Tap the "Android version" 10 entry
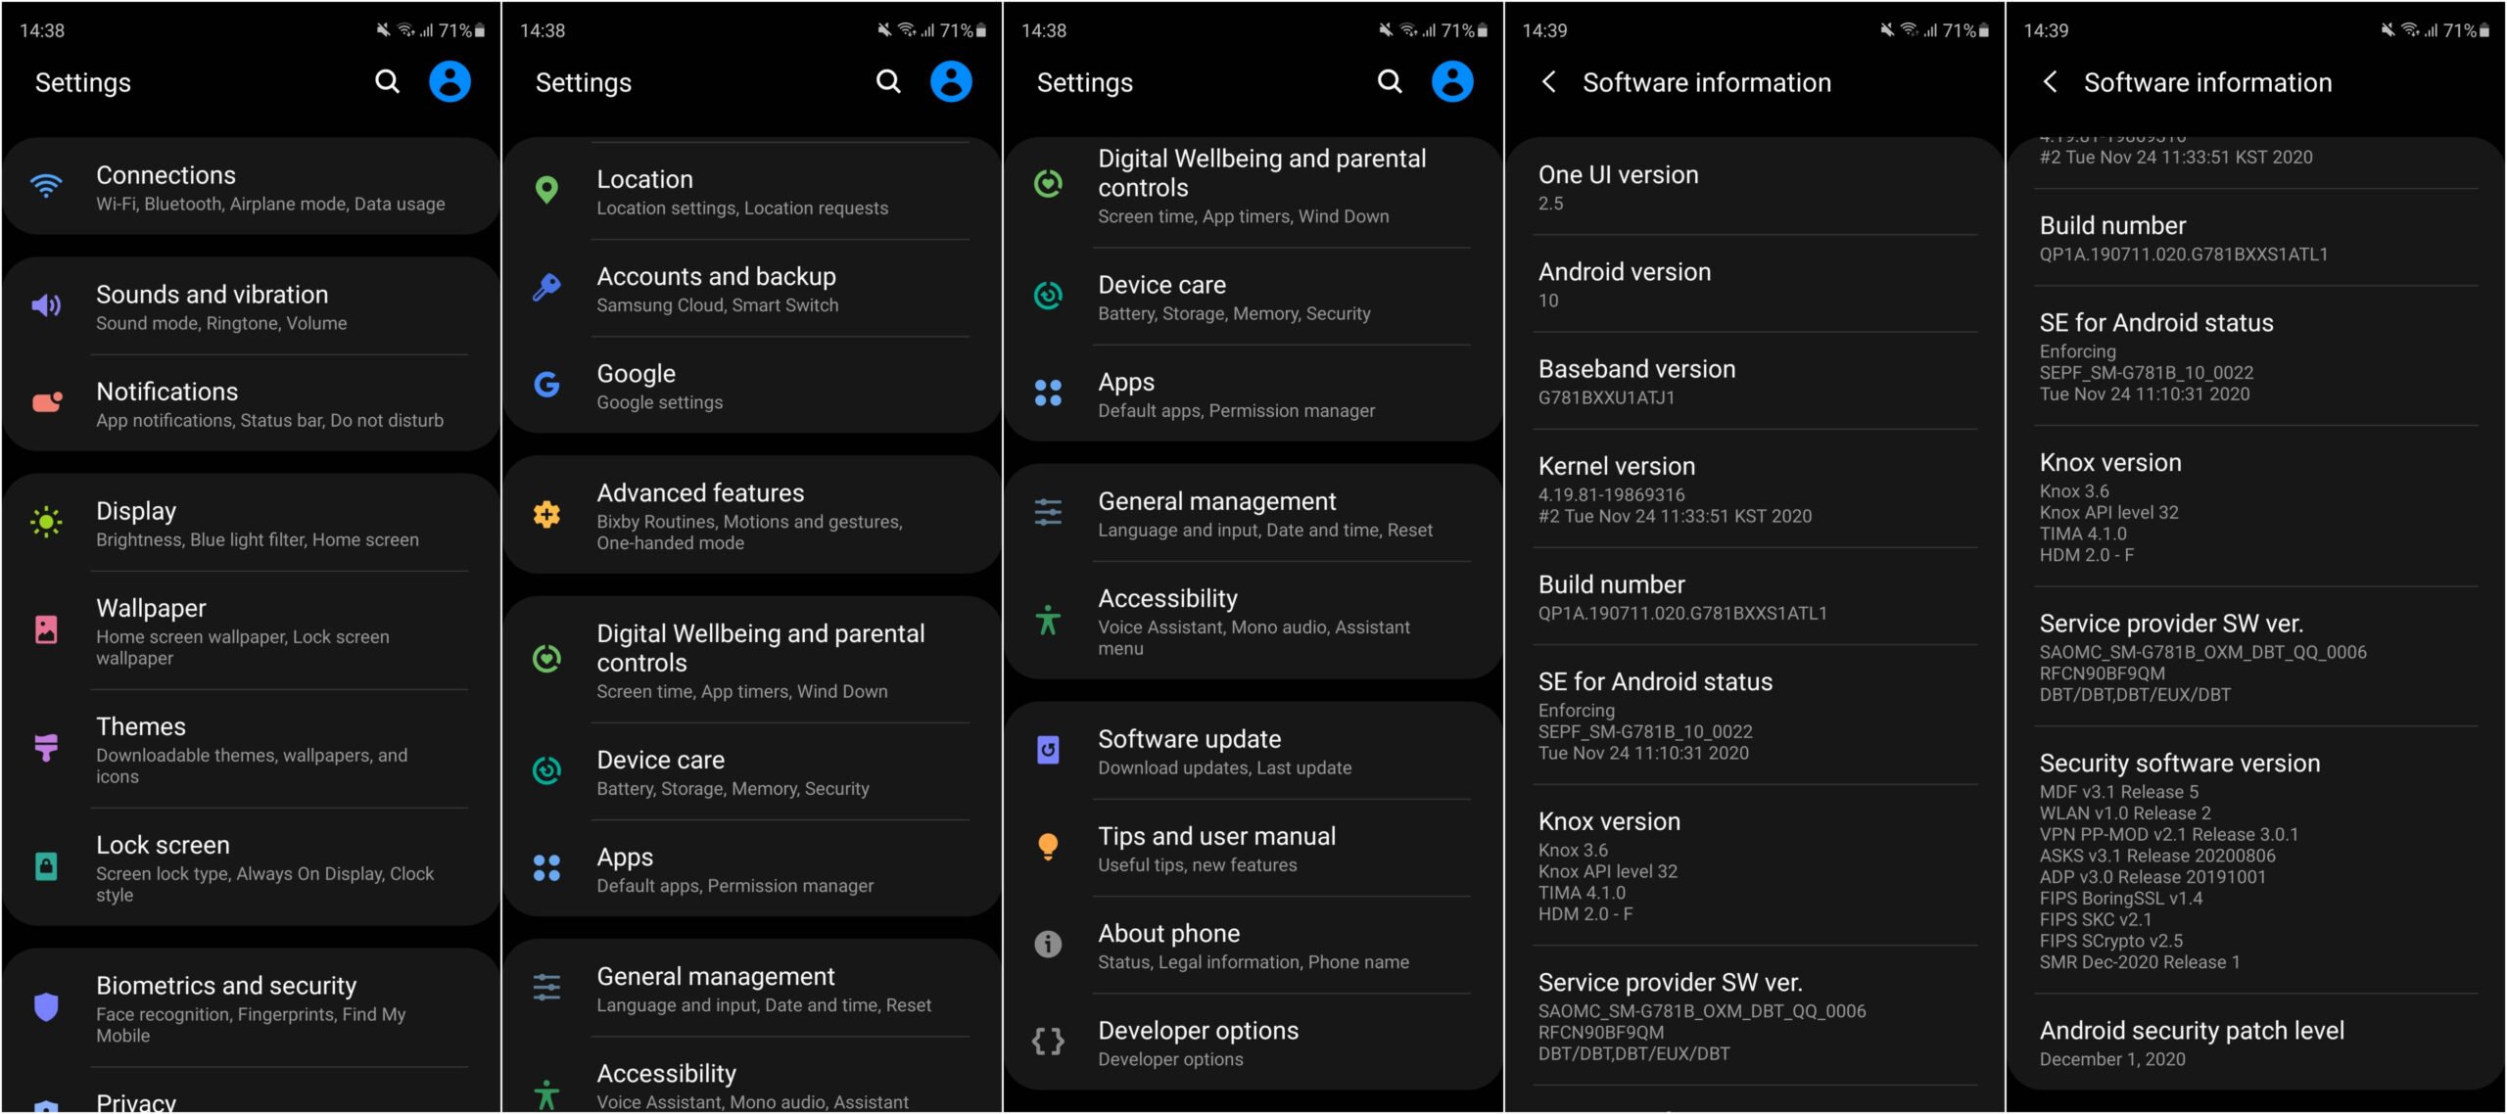This screenshot has width=2507, height=1114. coord(1755,284)
